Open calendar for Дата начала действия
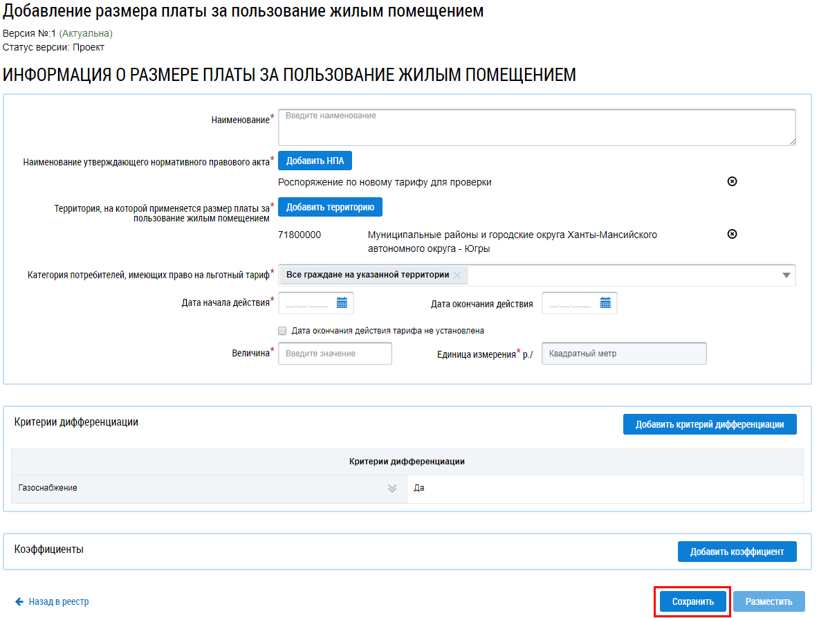The height and width of the screenshot is (618, 819). [342, 302]
